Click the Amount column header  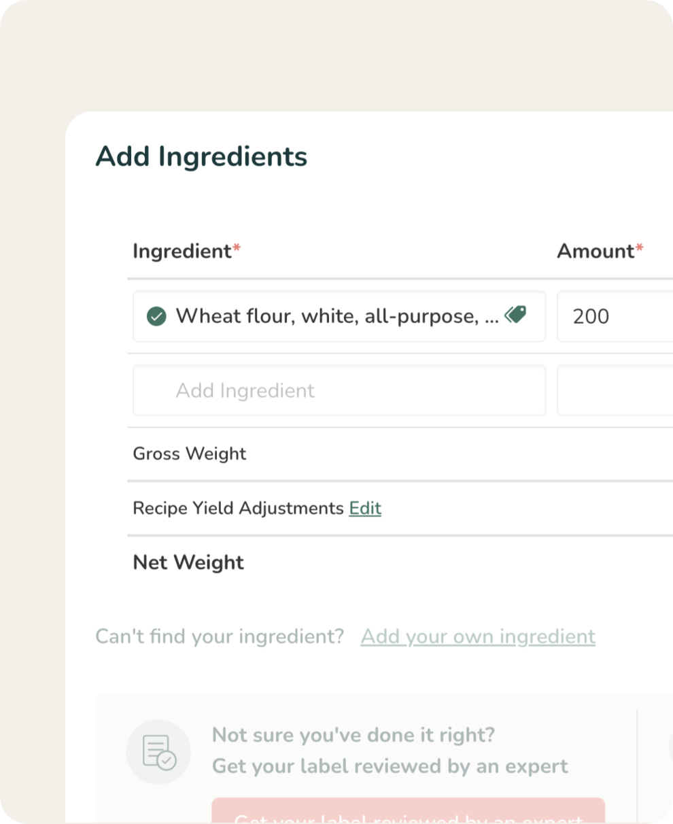(x=596, y=252)
